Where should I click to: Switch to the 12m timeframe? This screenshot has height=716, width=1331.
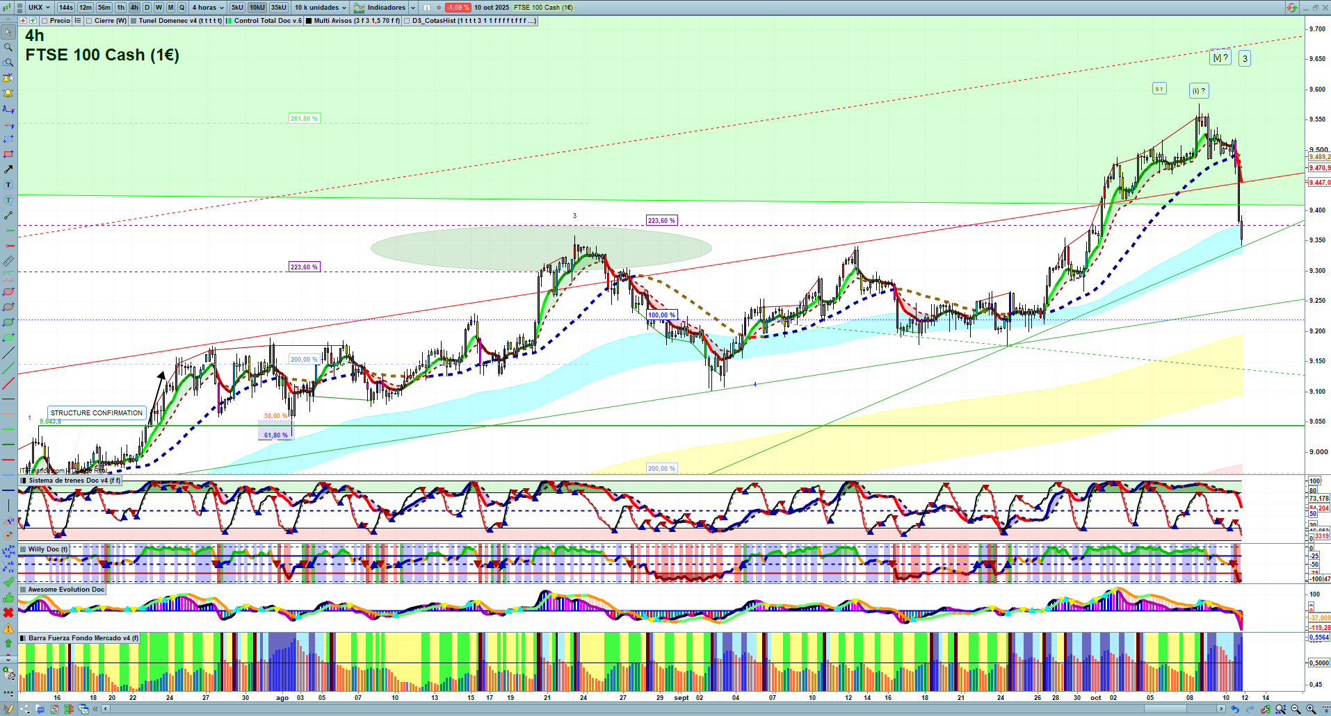(x=86, y=8)
